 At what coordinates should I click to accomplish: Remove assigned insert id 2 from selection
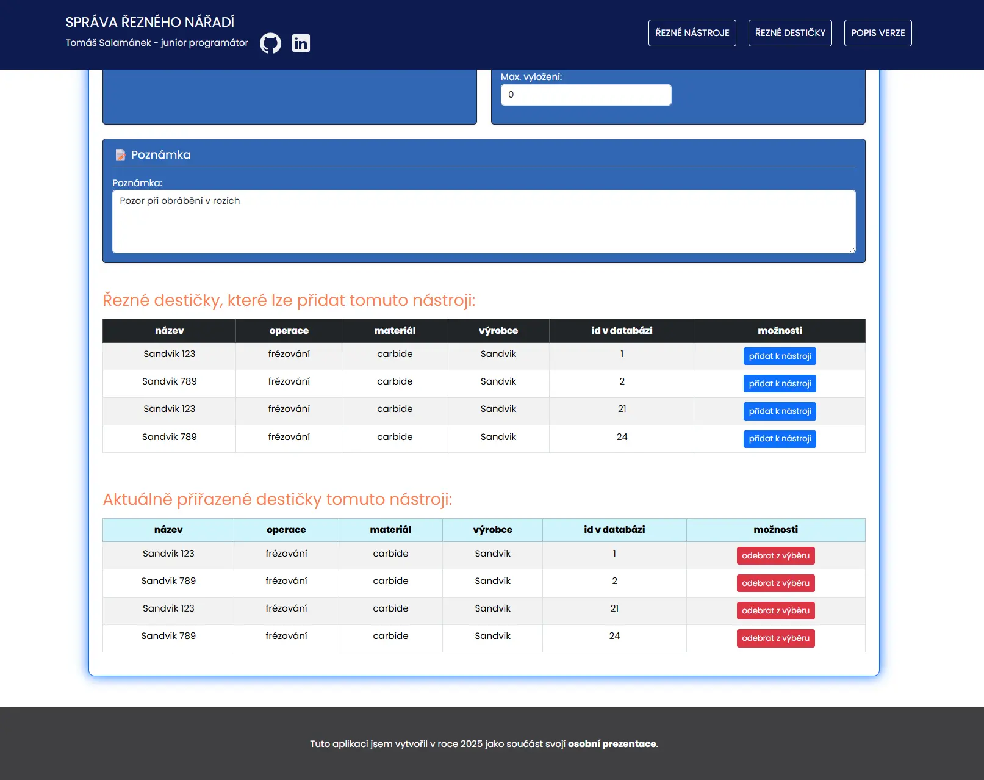[775, 583]
